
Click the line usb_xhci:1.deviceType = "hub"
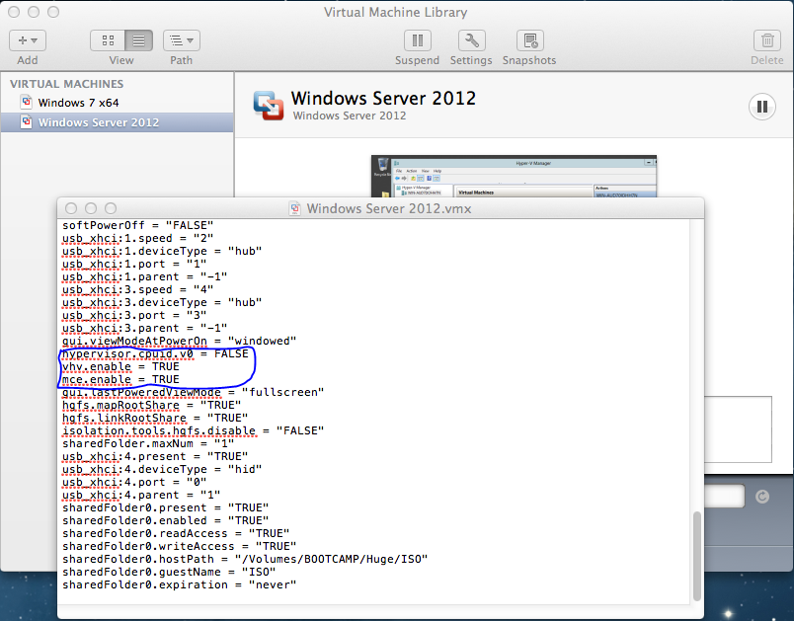point(162,251)
